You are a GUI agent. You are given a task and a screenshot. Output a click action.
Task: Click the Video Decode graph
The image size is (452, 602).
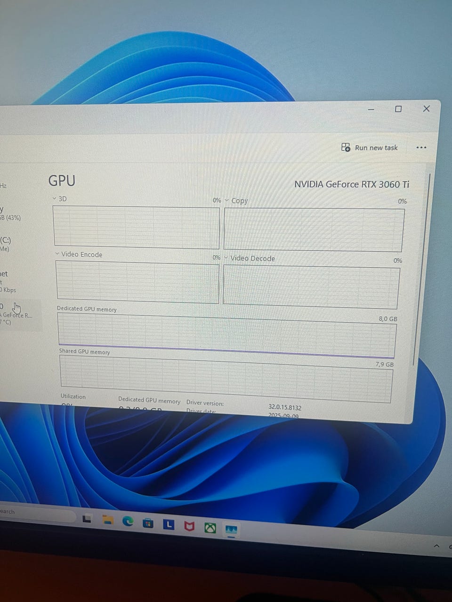pyautogui.click(x=311, y=286)
